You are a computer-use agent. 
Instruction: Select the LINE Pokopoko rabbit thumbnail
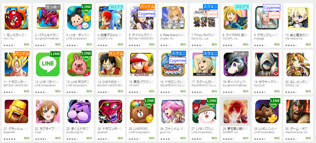coord(79,65)
